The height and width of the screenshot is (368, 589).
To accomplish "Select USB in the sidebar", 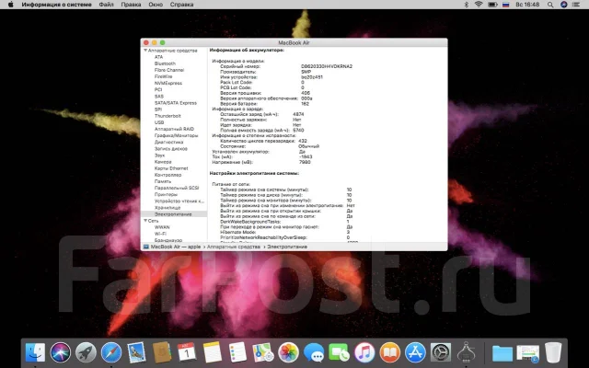I will [x=159, y=122].
